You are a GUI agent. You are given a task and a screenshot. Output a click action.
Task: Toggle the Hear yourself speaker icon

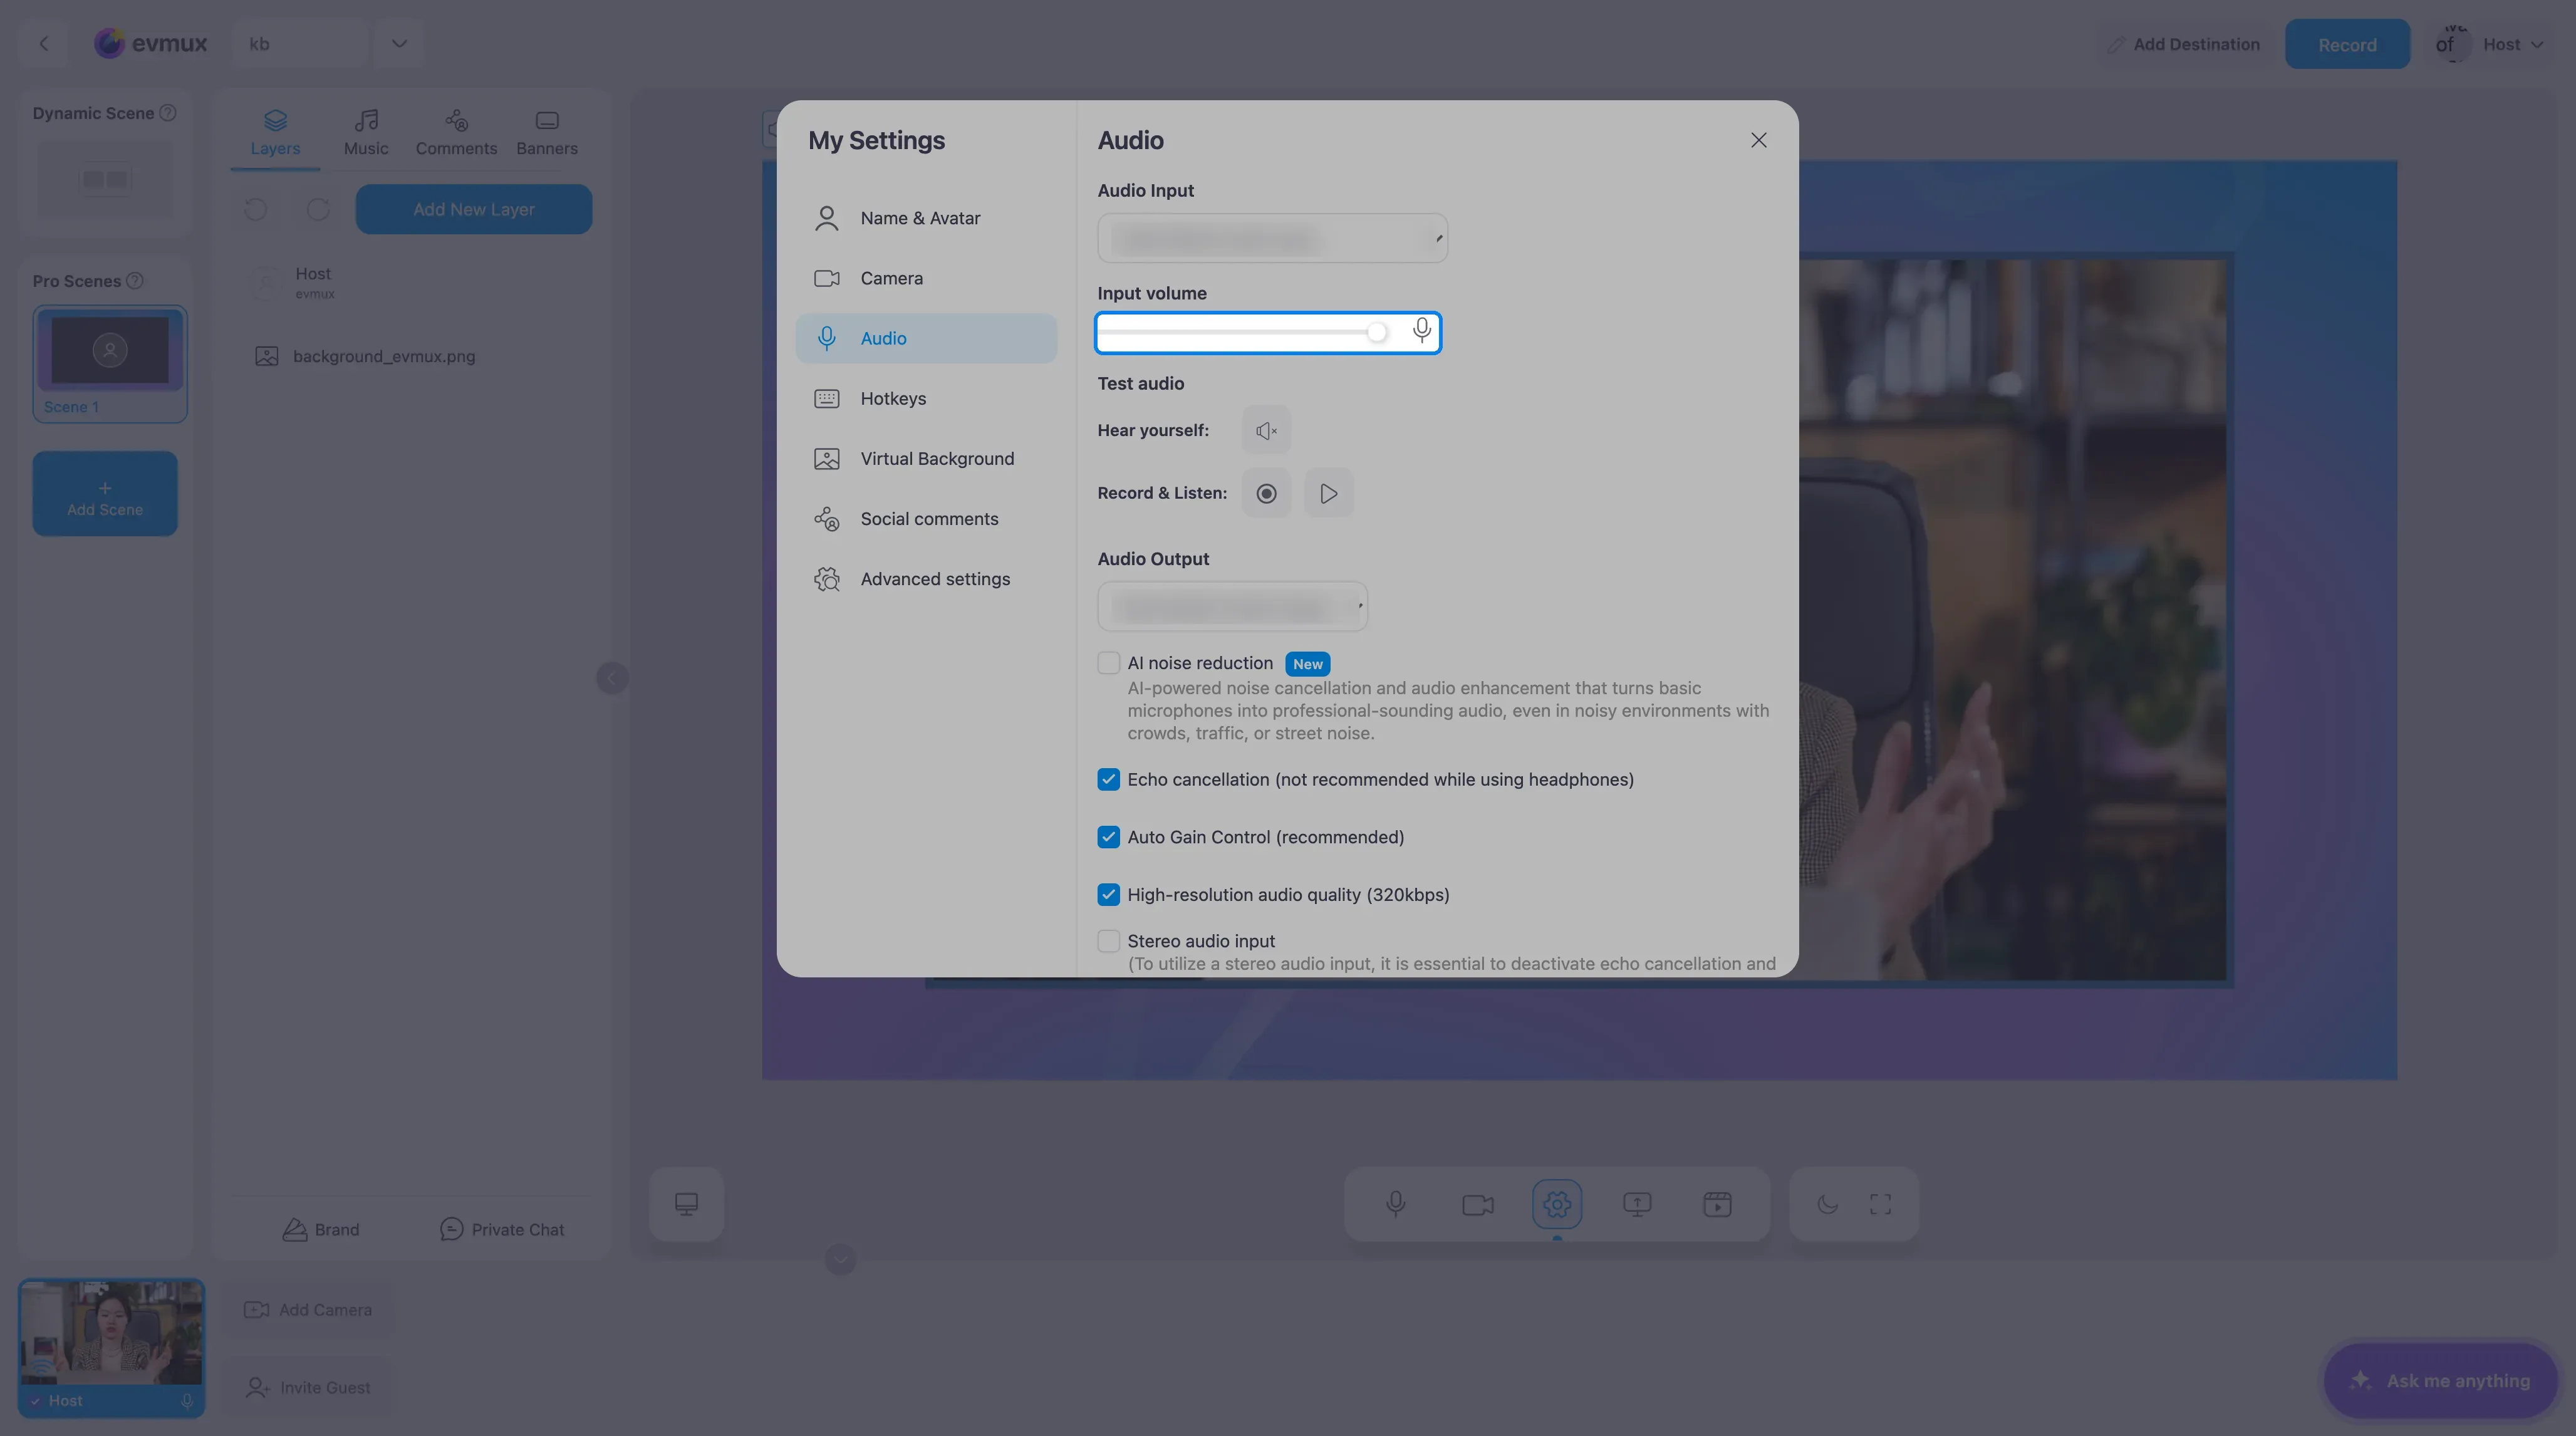pyautogui.click(x=1266, y=430)
